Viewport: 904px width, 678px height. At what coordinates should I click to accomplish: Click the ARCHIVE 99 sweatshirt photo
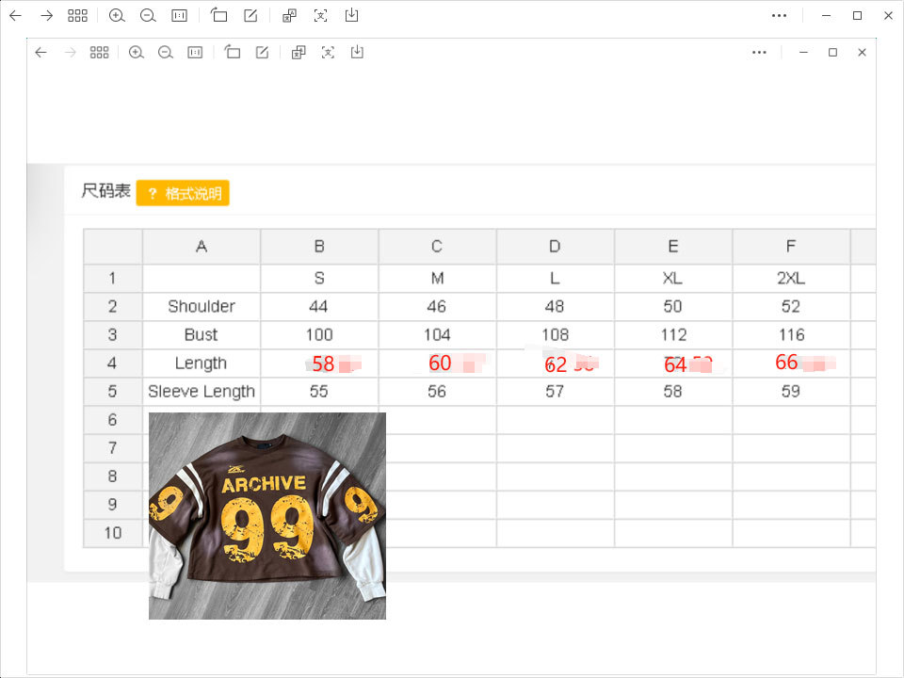267,516
